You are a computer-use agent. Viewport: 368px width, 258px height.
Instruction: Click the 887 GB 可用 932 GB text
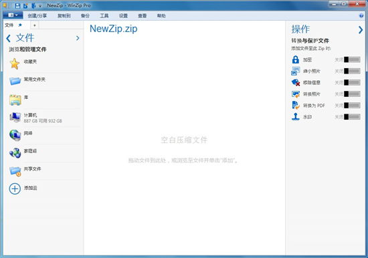43,121
